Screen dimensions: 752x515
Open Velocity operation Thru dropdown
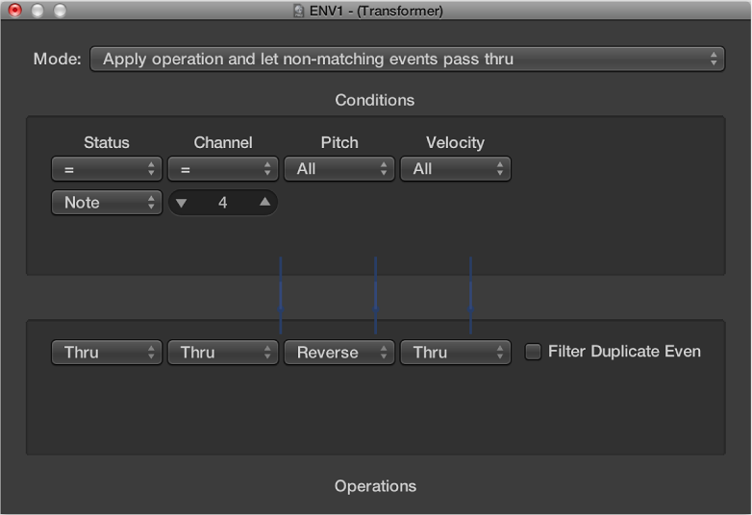455,353
